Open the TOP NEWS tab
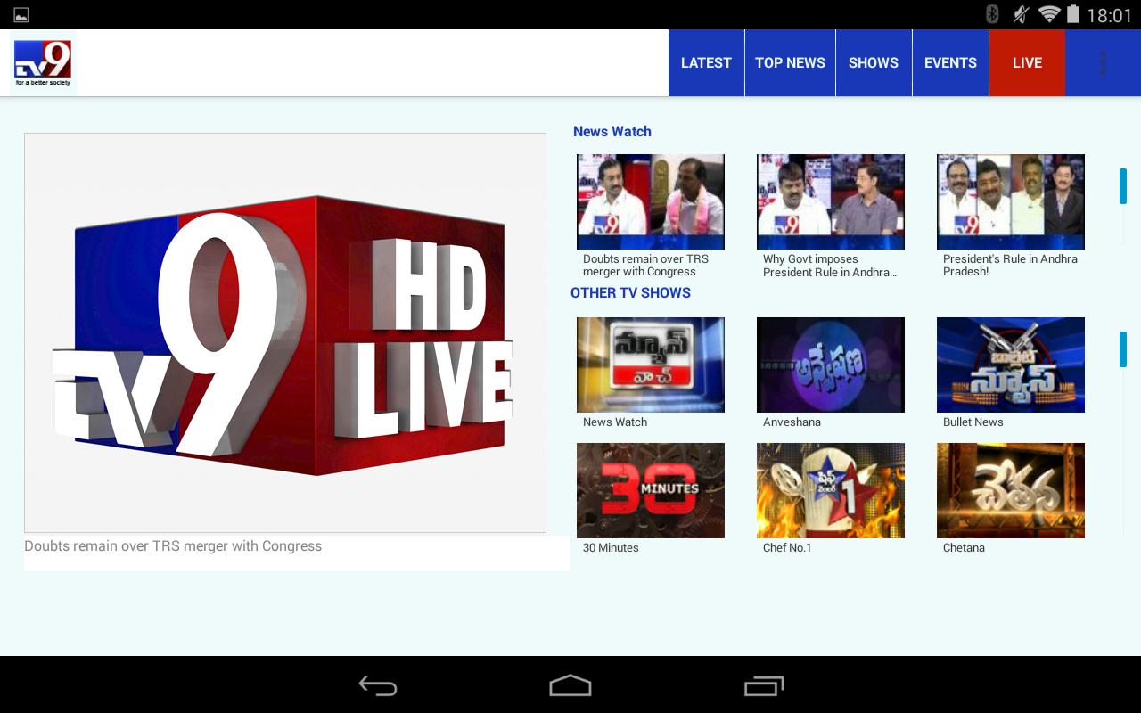This screenshot has width=1141, height=713. (x=790, y=62)
